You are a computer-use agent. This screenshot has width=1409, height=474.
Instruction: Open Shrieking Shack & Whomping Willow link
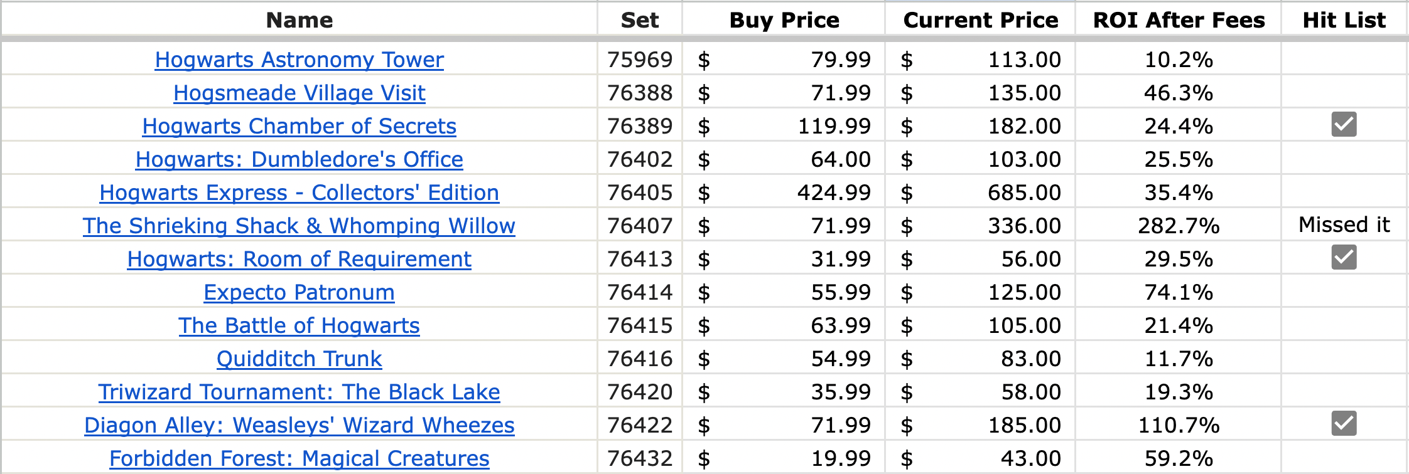[299, 226]
